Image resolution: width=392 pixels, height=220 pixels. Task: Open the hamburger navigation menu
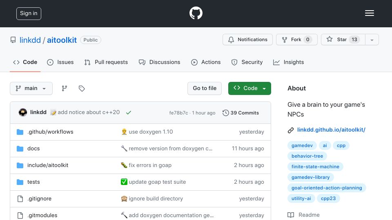pos(369,13)
